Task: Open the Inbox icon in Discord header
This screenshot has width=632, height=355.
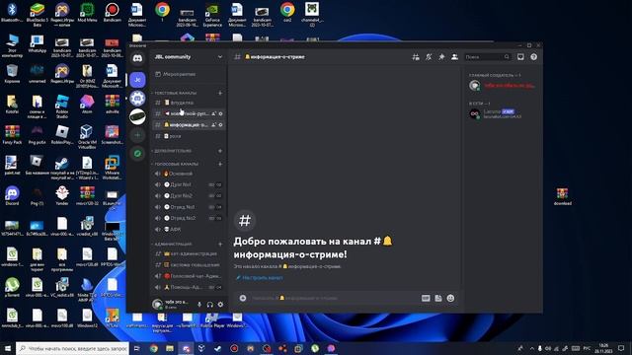Action: (x=520, y=57)
